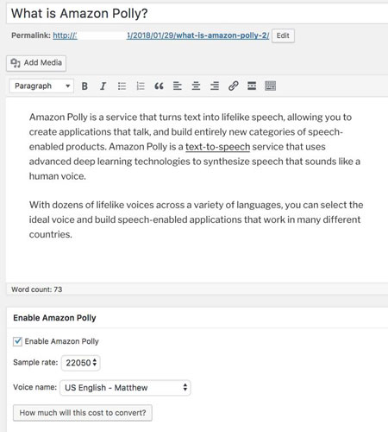Click the post title field

click(x=197, y=14)
